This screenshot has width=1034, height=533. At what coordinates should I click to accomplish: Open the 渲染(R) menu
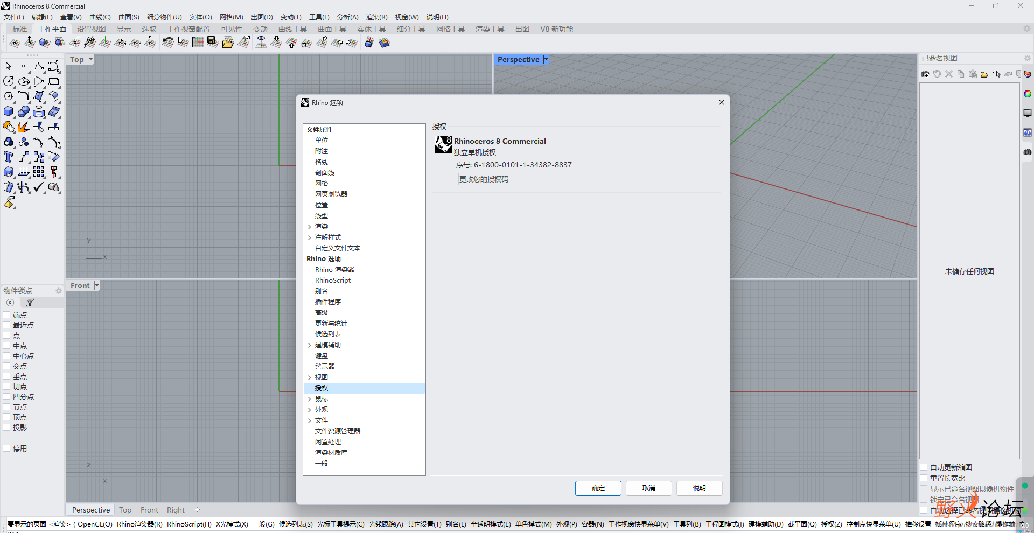376,17
